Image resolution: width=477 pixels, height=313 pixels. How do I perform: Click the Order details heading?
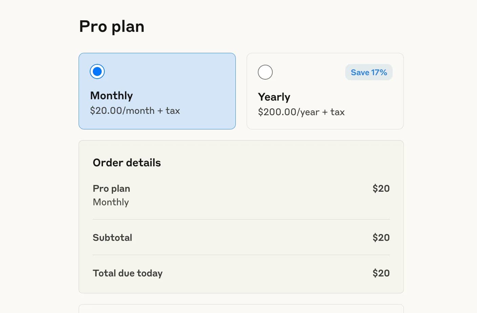[x=127, y=163]
